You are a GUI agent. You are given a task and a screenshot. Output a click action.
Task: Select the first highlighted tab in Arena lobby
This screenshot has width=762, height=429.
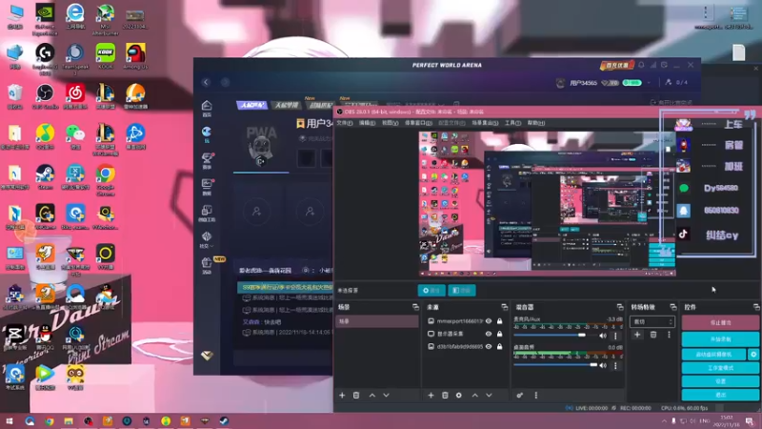251,105
